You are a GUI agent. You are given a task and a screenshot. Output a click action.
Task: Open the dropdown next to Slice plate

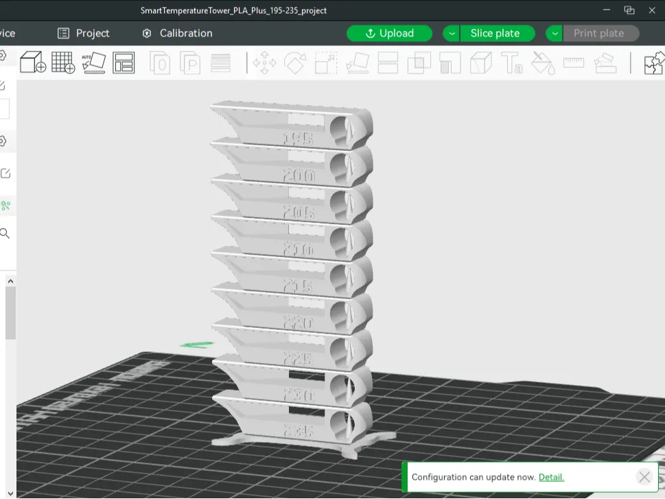click(x=553, y=33)
